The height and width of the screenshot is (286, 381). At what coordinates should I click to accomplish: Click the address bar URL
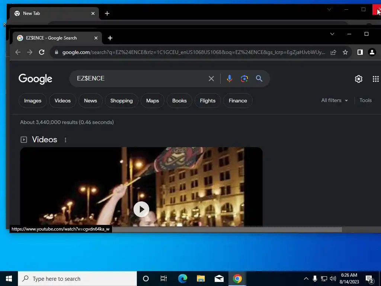click(x=193, y=52)
